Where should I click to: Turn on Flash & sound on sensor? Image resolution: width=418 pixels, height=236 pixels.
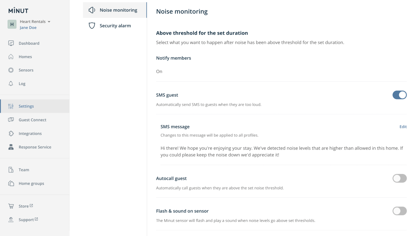pyautogui.click(x=399, y=211)
